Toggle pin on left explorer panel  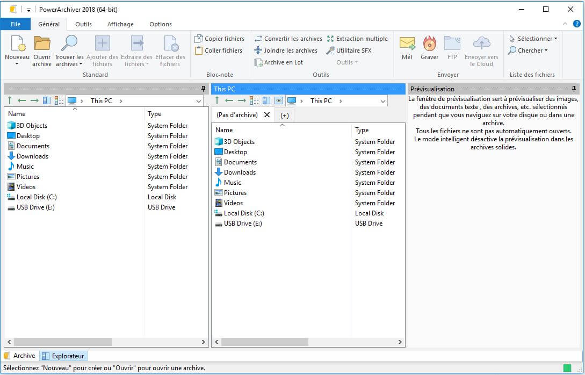[x=203, y=89]
